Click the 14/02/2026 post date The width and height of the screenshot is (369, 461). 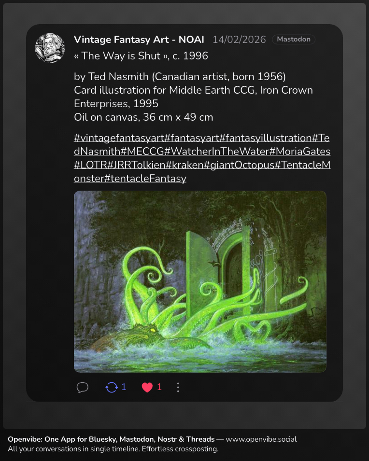pyautogui.click(x=239, y=40)
